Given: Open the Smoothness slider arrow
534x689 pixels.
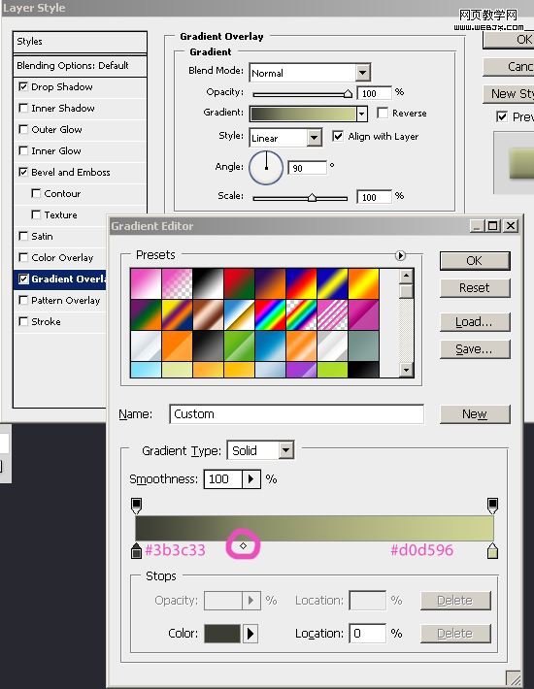Looking at the screenshot, I should (x=251, y=479).
